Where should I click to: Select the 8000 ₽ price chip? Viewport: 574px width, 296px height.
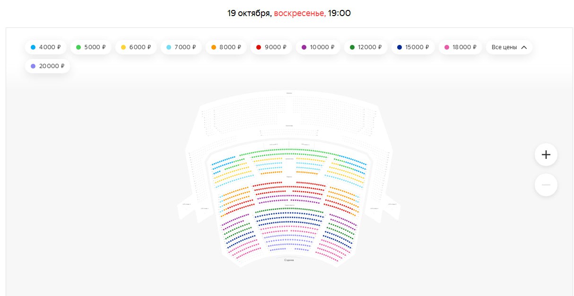(x=226, y=47)
